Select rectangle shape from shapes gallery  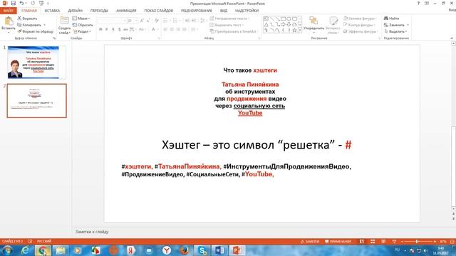point(283,19)
